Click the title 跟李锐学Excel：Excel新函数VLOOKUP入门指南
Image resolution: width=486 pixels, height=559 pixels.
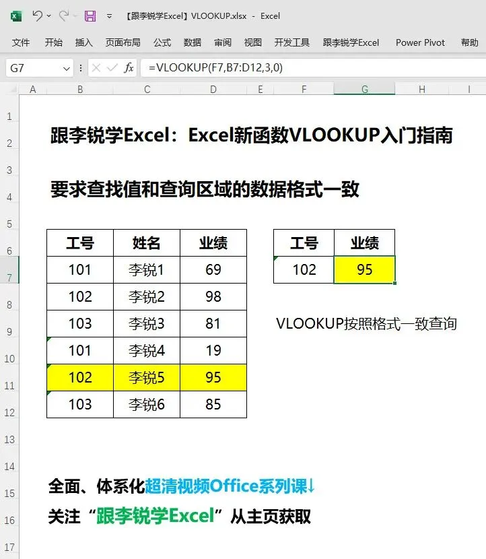click(252, 135)
